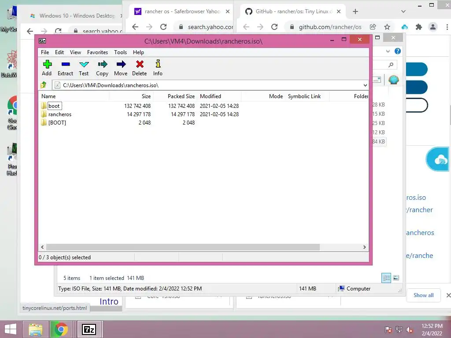451x338 pixels.
Task: Click the horizontal scrollbar thumb in 7-Zip
Action: click(x=183, y=247)
